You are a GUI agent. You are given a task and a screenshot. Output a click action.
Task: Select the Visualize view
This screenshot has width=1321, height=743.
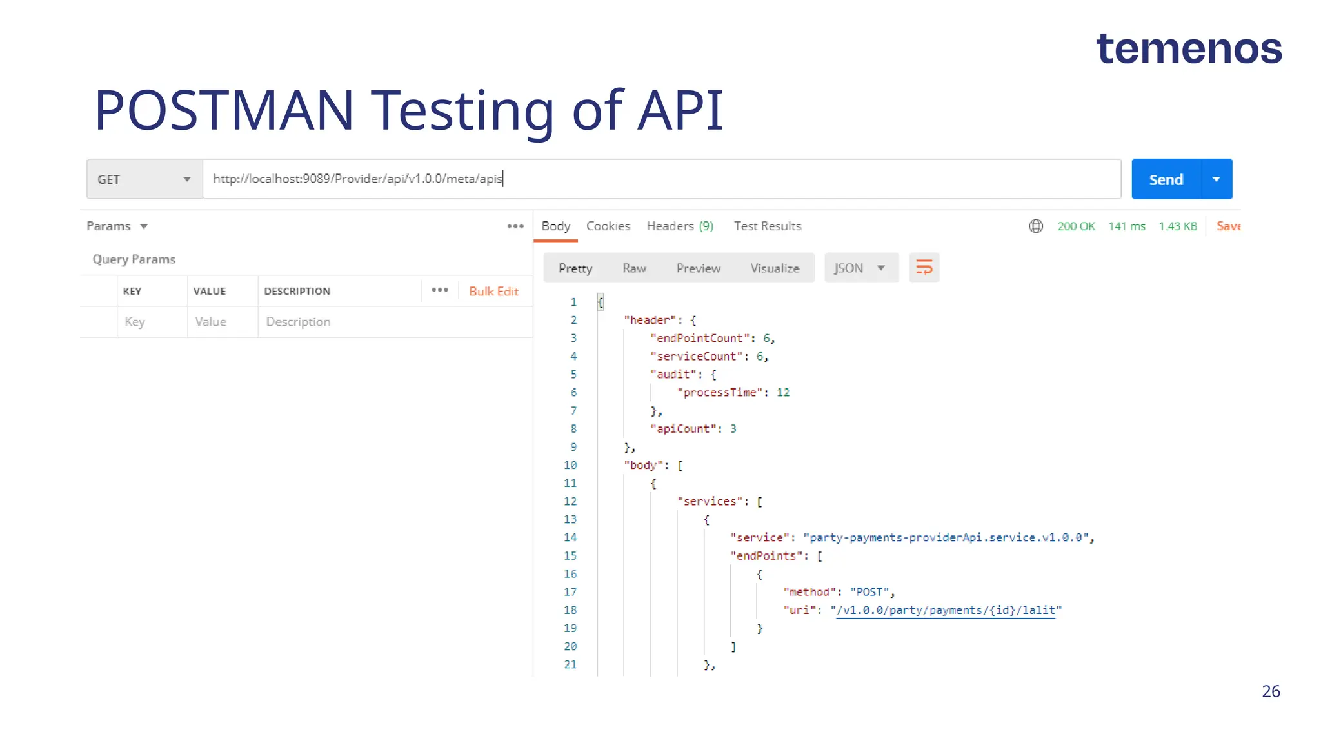(774, 268)
